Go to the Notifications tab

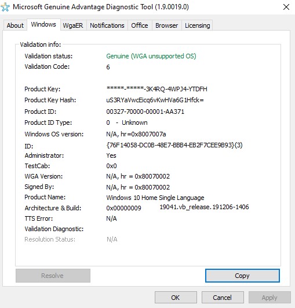[x=107, y=25]
